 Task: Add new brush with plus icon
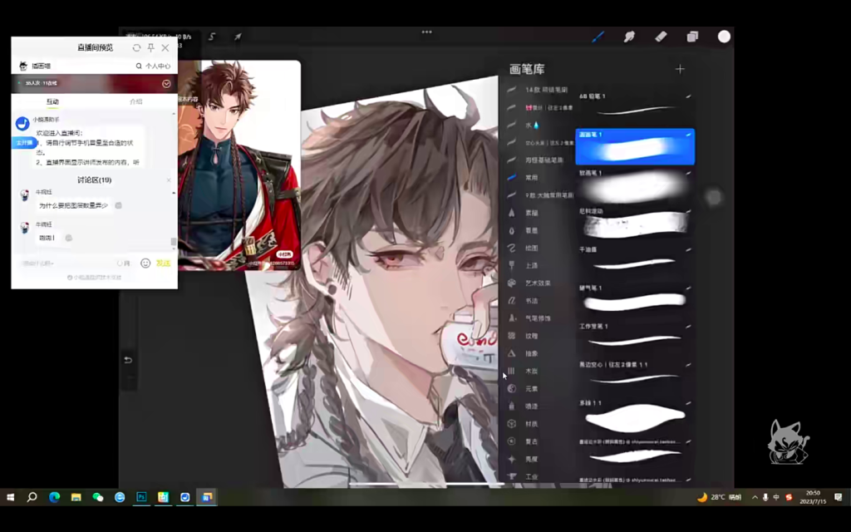tap(680, 69)
